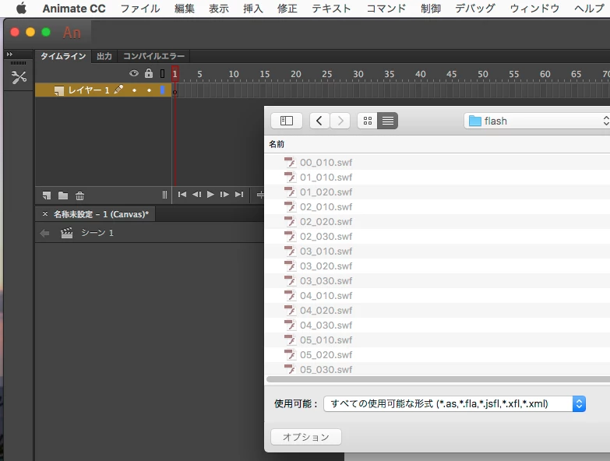Open the 挿入 menu

tap(253, 9)
